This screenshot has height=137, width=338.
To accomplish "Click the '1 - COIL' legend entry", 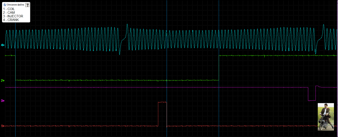I will [9, 9].
